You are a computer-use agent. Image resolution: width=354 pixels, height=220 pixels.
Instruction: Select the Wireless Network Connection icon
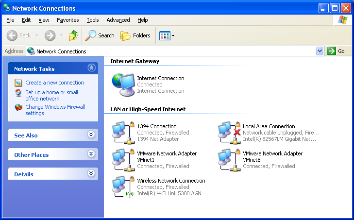click(x=123, y=187)
